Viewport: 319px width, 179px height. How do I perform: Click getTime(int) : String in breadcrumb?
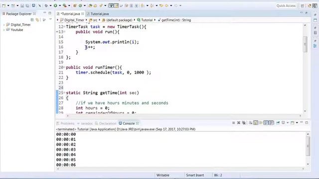tap(176, 20)
